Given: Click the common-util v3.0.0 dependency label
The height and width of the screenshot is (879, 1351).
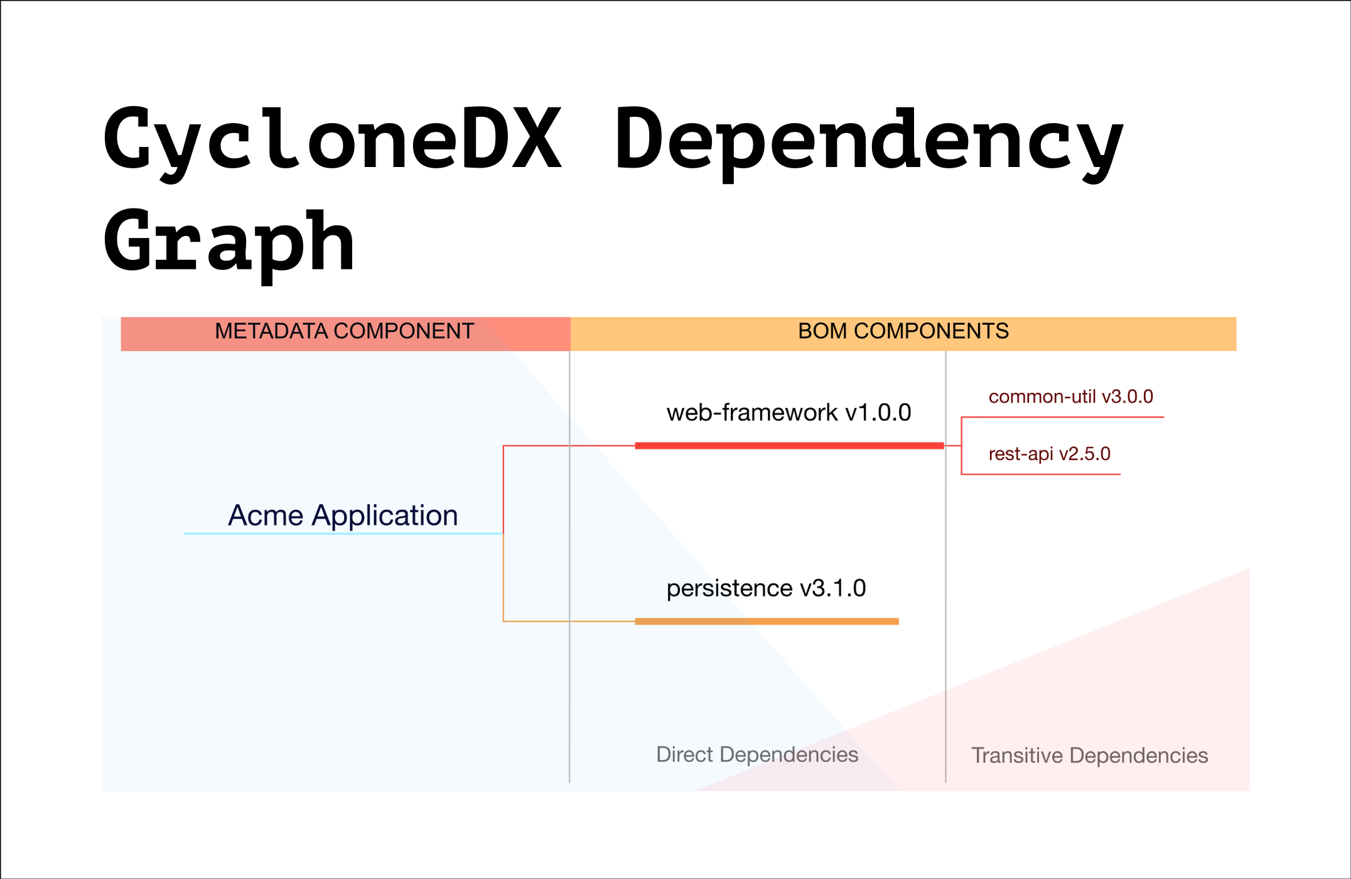Looking at the screenshot, I should 1070,397.
